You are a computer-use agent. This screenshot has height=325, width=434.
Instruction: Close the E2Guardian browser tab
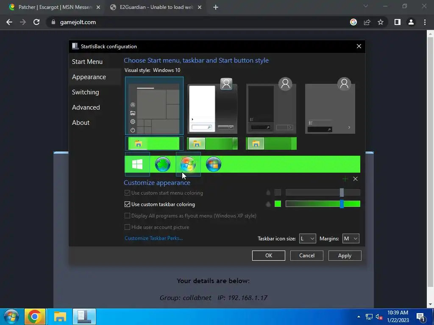(200, 8)
